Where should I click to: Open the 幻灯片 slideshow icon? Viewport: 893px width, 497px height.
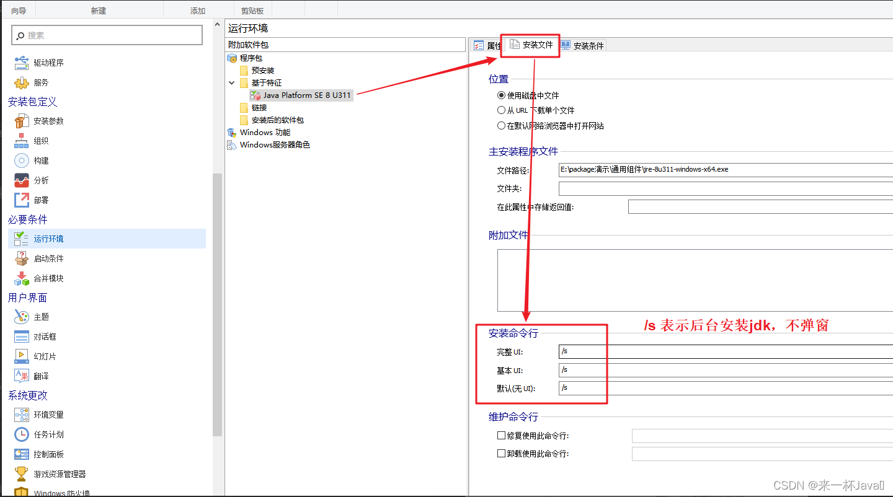(22, 356)
